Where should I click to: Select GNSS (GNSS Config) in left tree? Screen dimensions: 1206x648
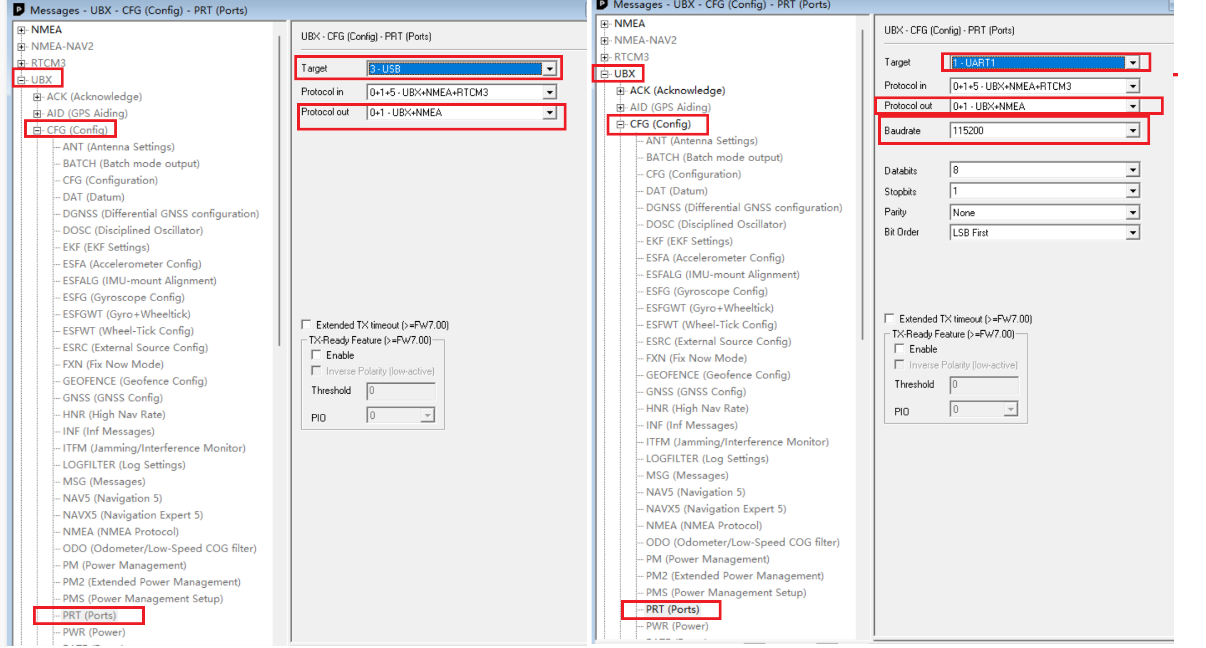(113, 398)
